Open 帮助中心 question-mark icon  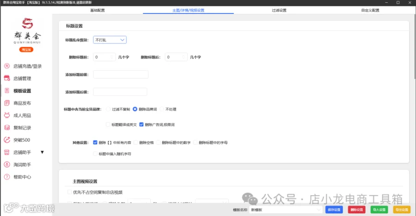pos(7,177)
